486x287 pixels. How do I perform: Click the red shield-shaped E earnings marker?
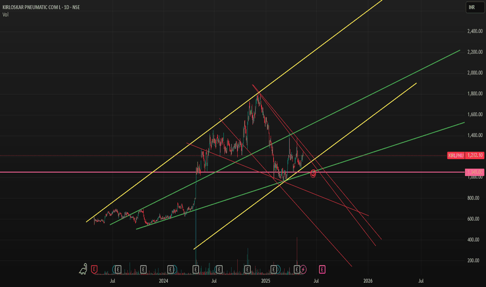(x=94, y=269)
